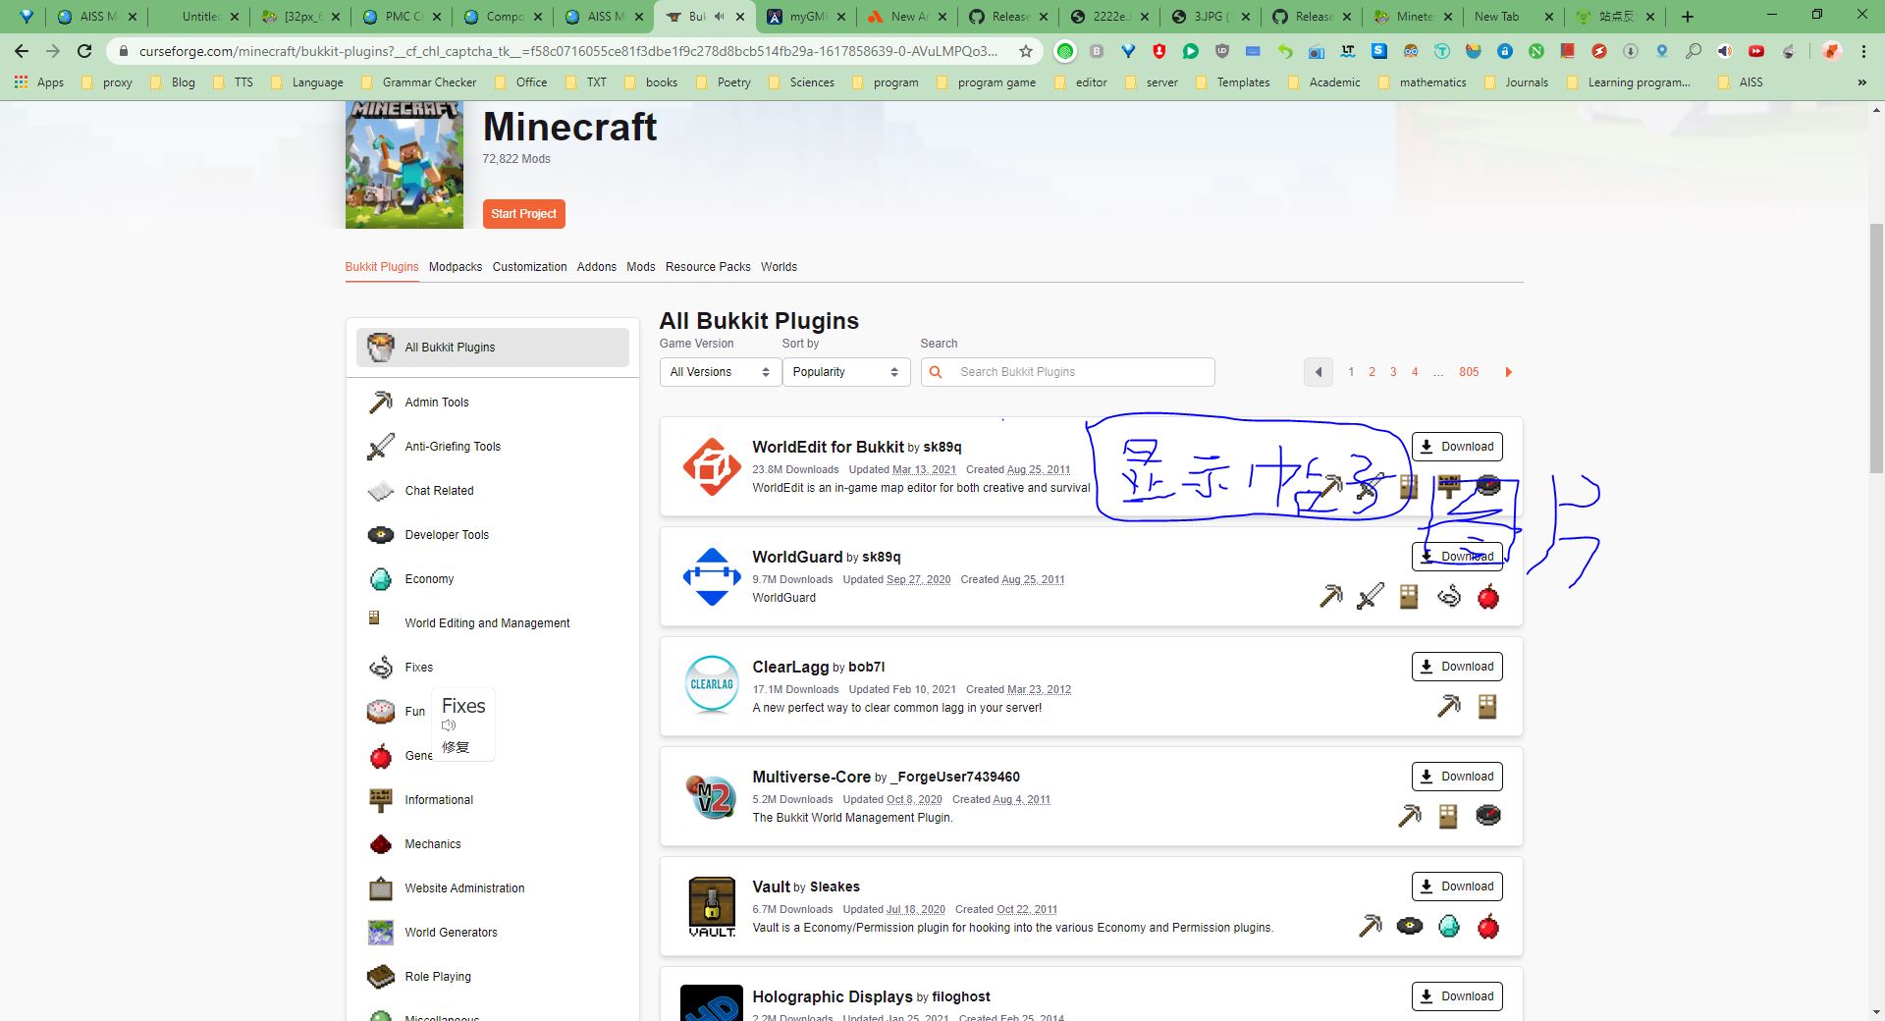Go to next results page arrow

(x=1509, y=372)
